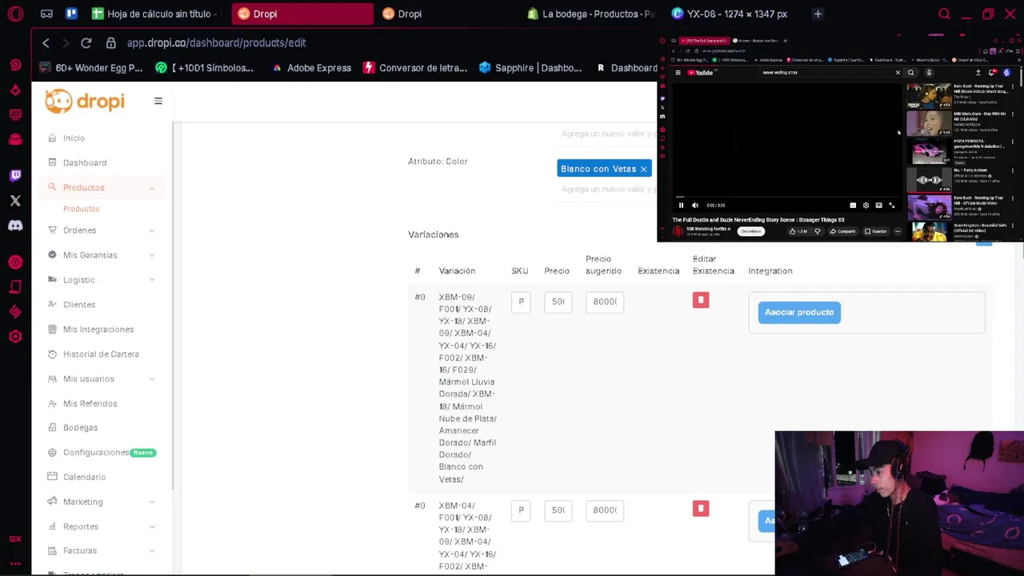Image resolution: width=1024 pixels, height=576 pixels.
Task: Pause the YouTube video in the overlay
Action: 681,206
